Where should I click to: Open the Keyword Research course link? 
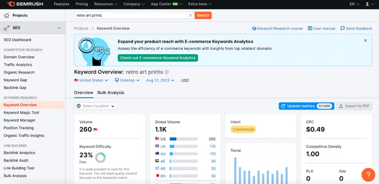[277, 29]
